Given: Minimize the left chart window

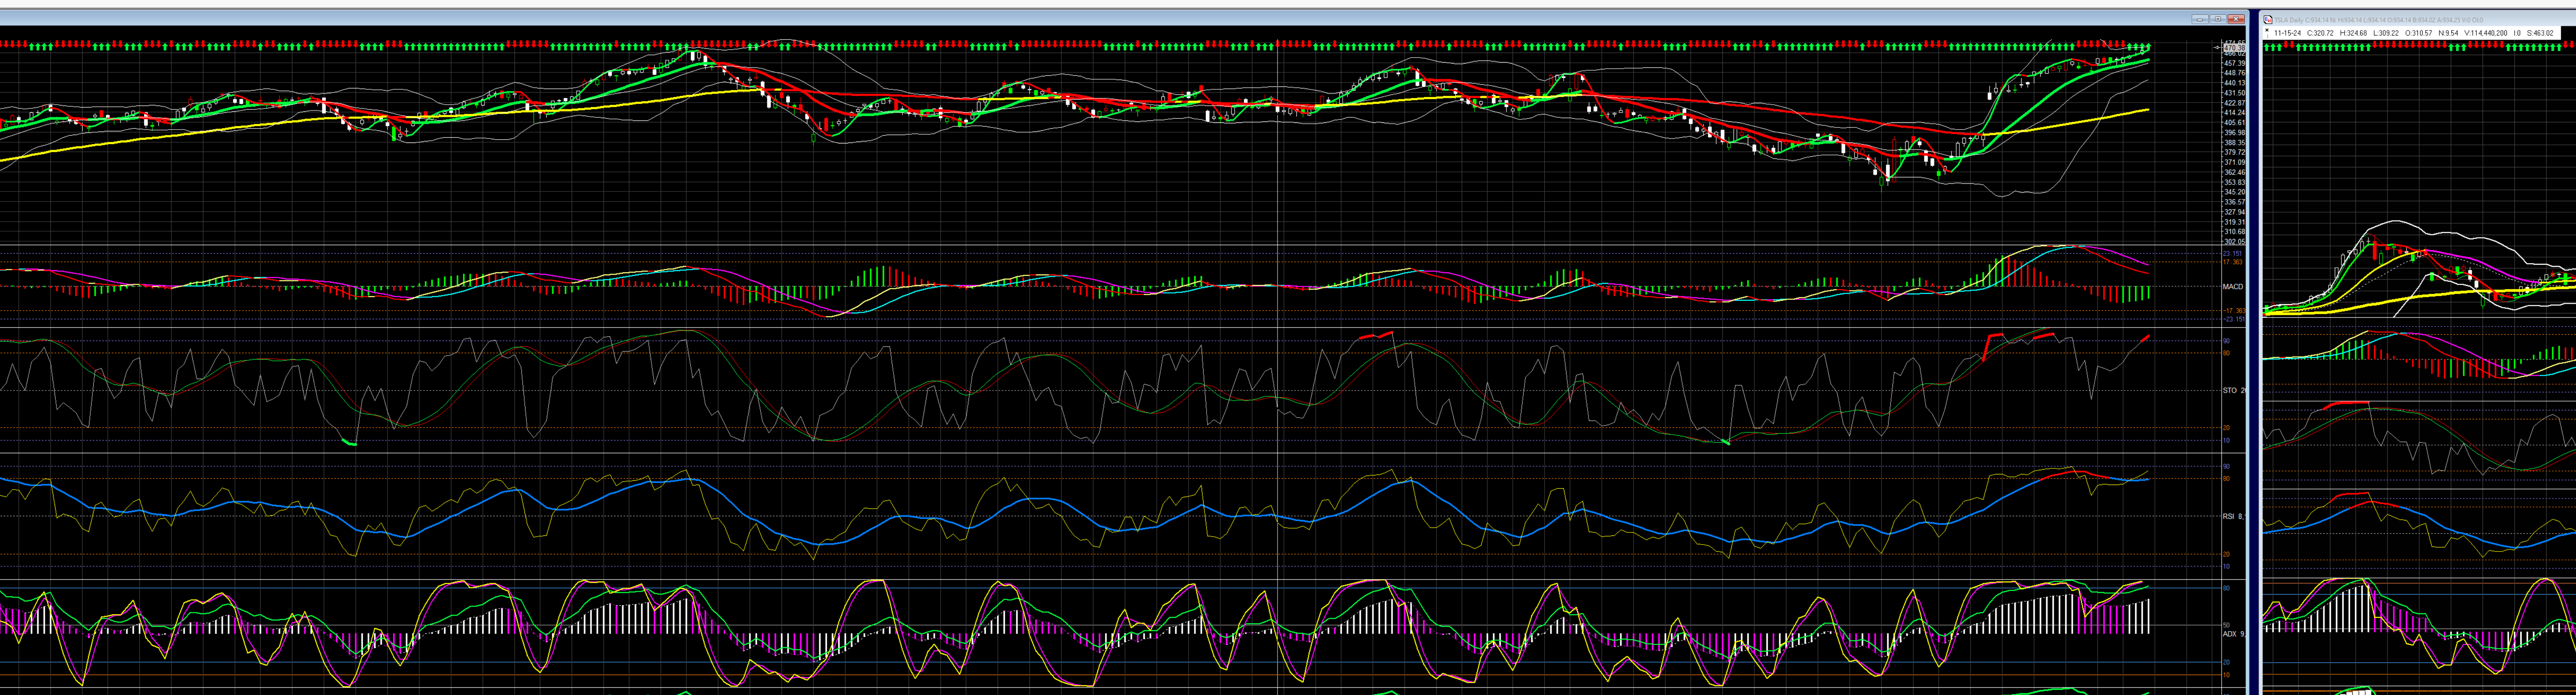Looking at the screenshot, I should coord(2200,19).
